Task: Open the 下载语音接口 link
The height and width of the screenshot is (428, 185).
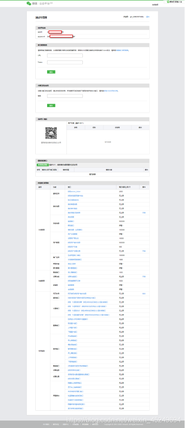Action: point(72,361)
